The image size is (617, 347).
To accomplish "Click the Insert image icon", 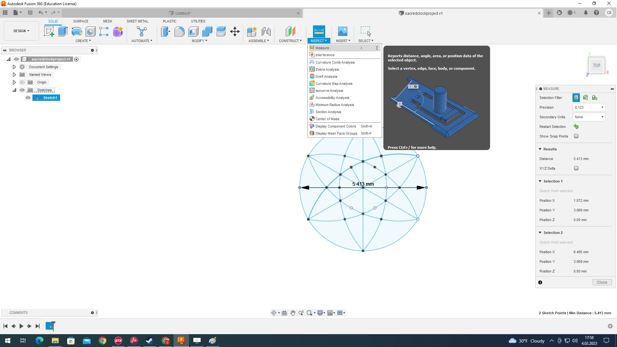I will pos(343,31).
